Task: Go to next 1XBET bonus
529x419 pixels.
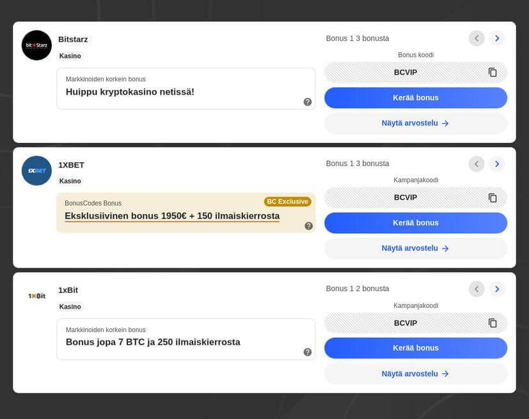Action: pyautogui.click(x=497, y=164)
